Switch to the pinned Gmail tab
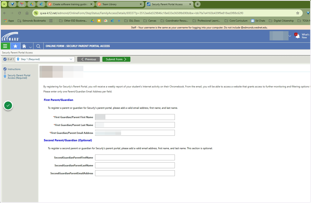The height and width of the screenshot is (203, 311). (22, 4)
